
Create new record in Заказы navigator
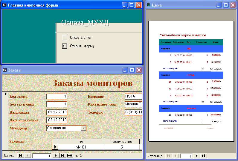pyautogui.click(x=70, y=156)
